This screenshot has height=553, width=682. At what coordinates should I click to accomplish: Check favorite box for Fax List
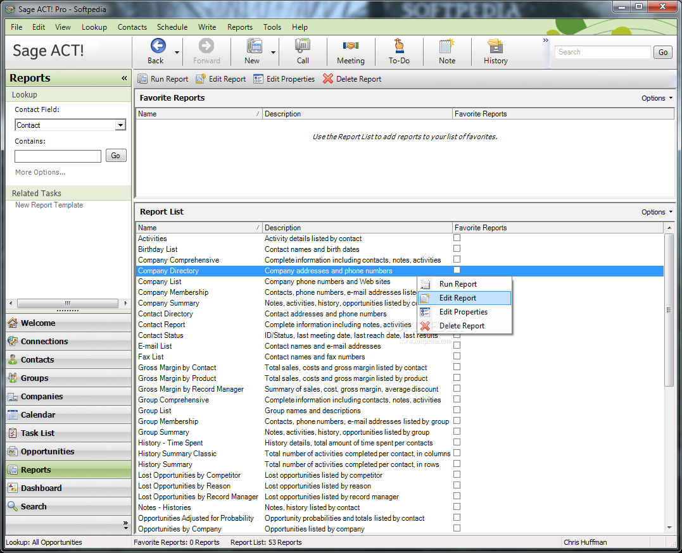pyautogui.click(x=457, y=356)
